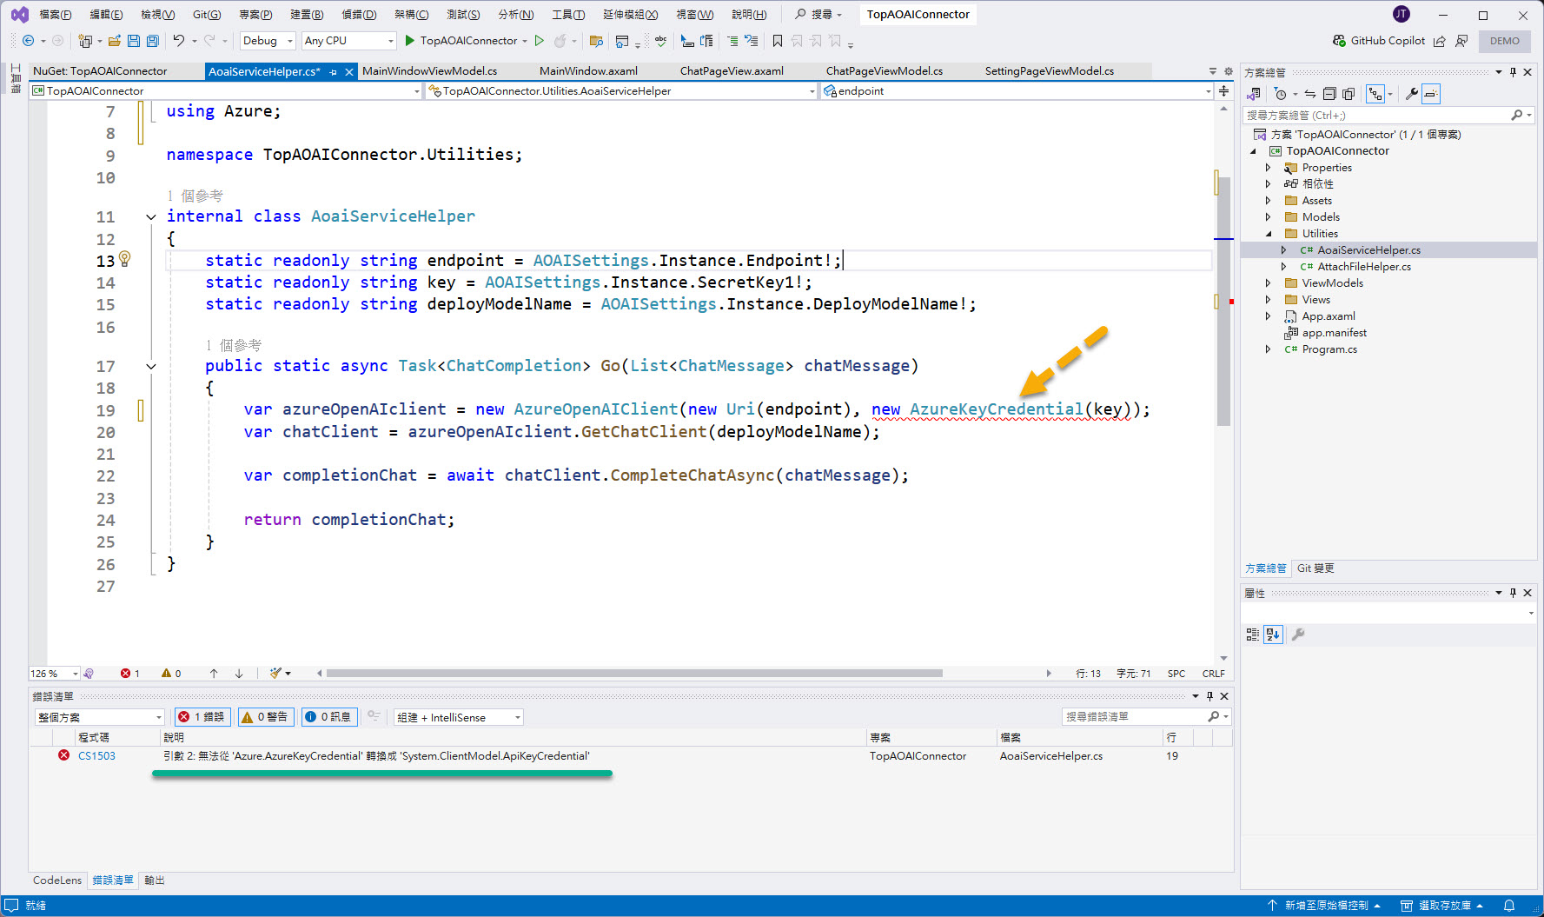Click the spell checker abc icon
Image resolution: width=1544 pixels, height=917 pixels.
[x=661, y=41]
